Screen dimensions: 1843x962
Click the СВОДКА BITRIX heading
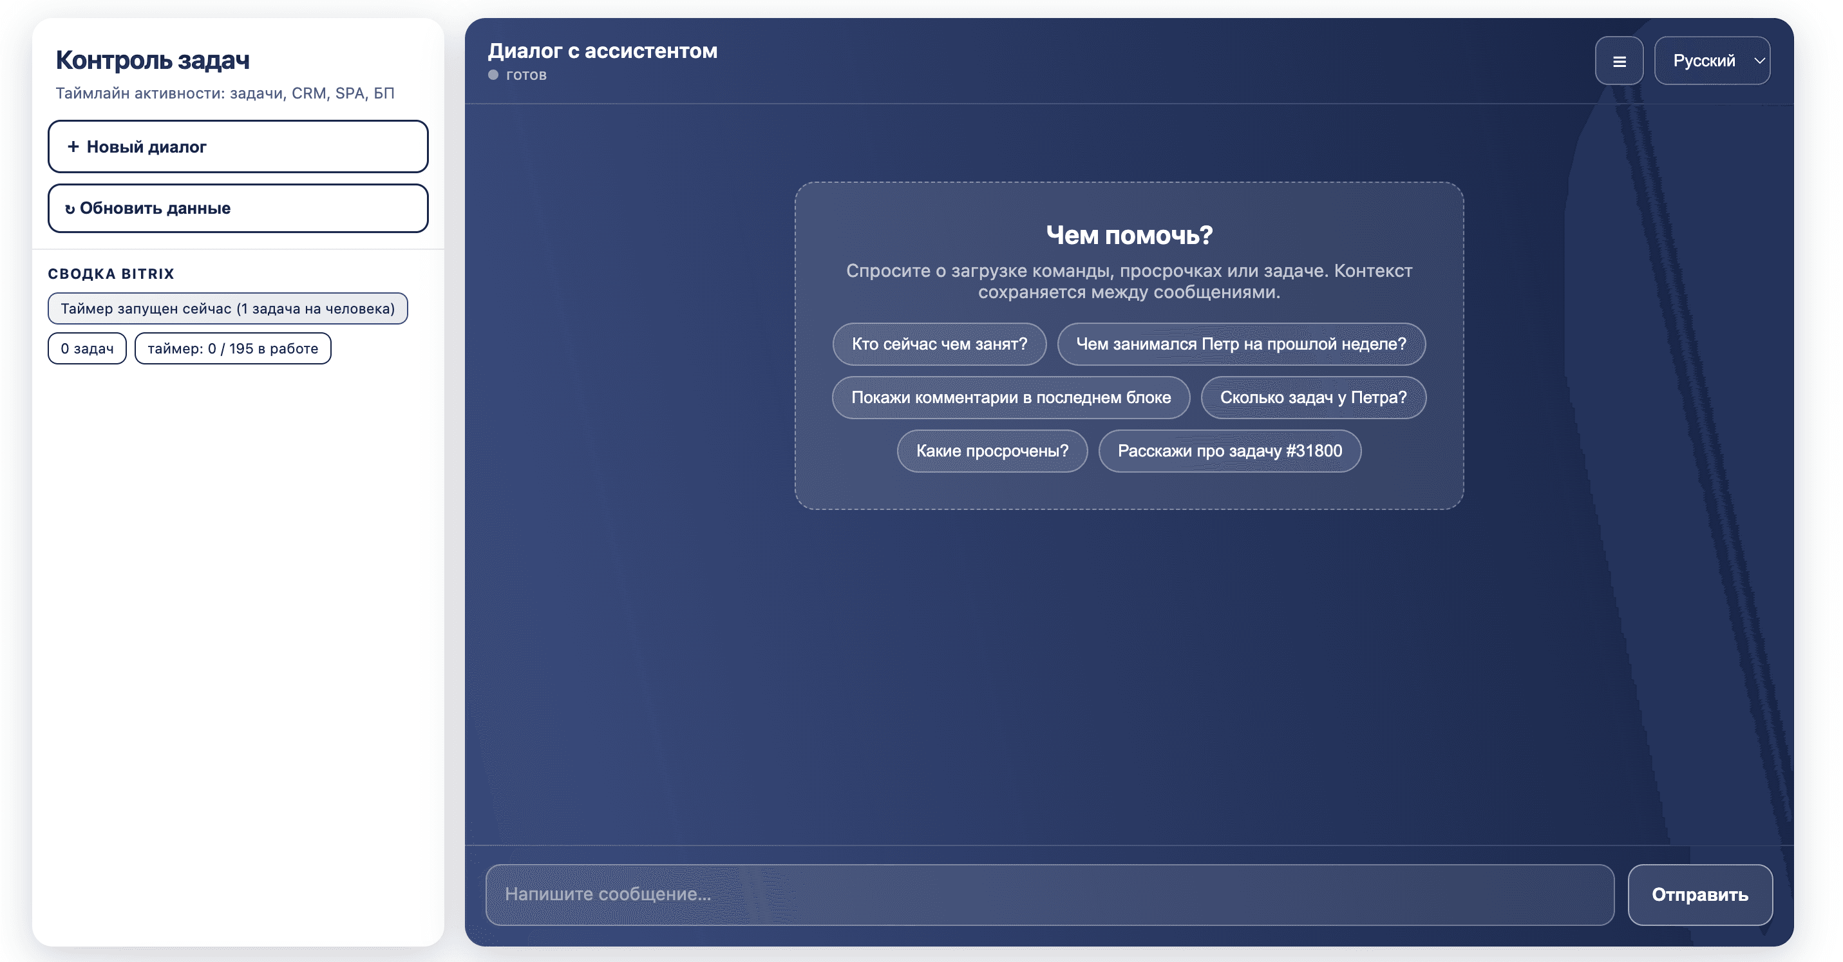coord(111,274)
